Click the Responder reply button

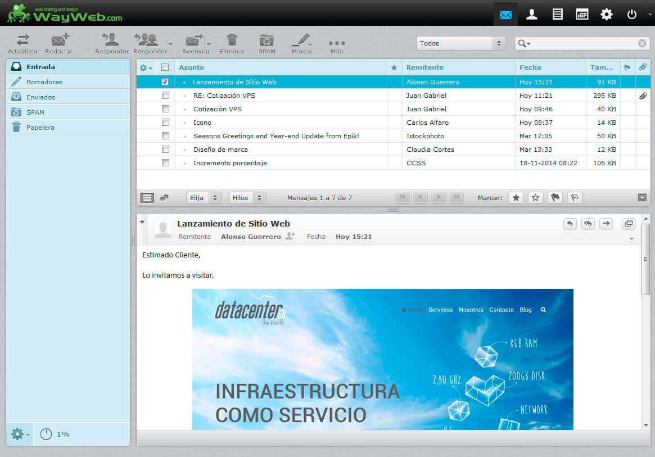pyautogui.click(x=111, y=44)
